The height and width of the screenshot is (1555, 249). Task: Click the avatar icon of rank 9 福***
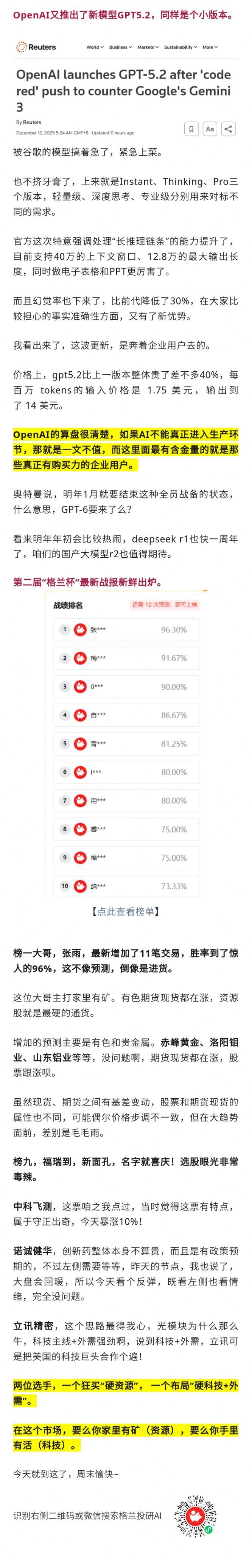(x=80, y=858)
